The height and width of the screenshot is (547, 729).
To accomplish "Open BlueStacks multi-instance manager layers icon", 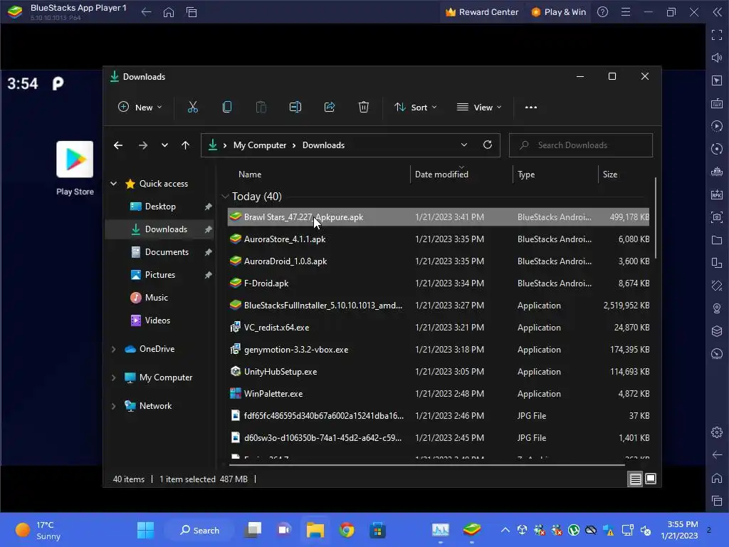I will coord(717,331).
